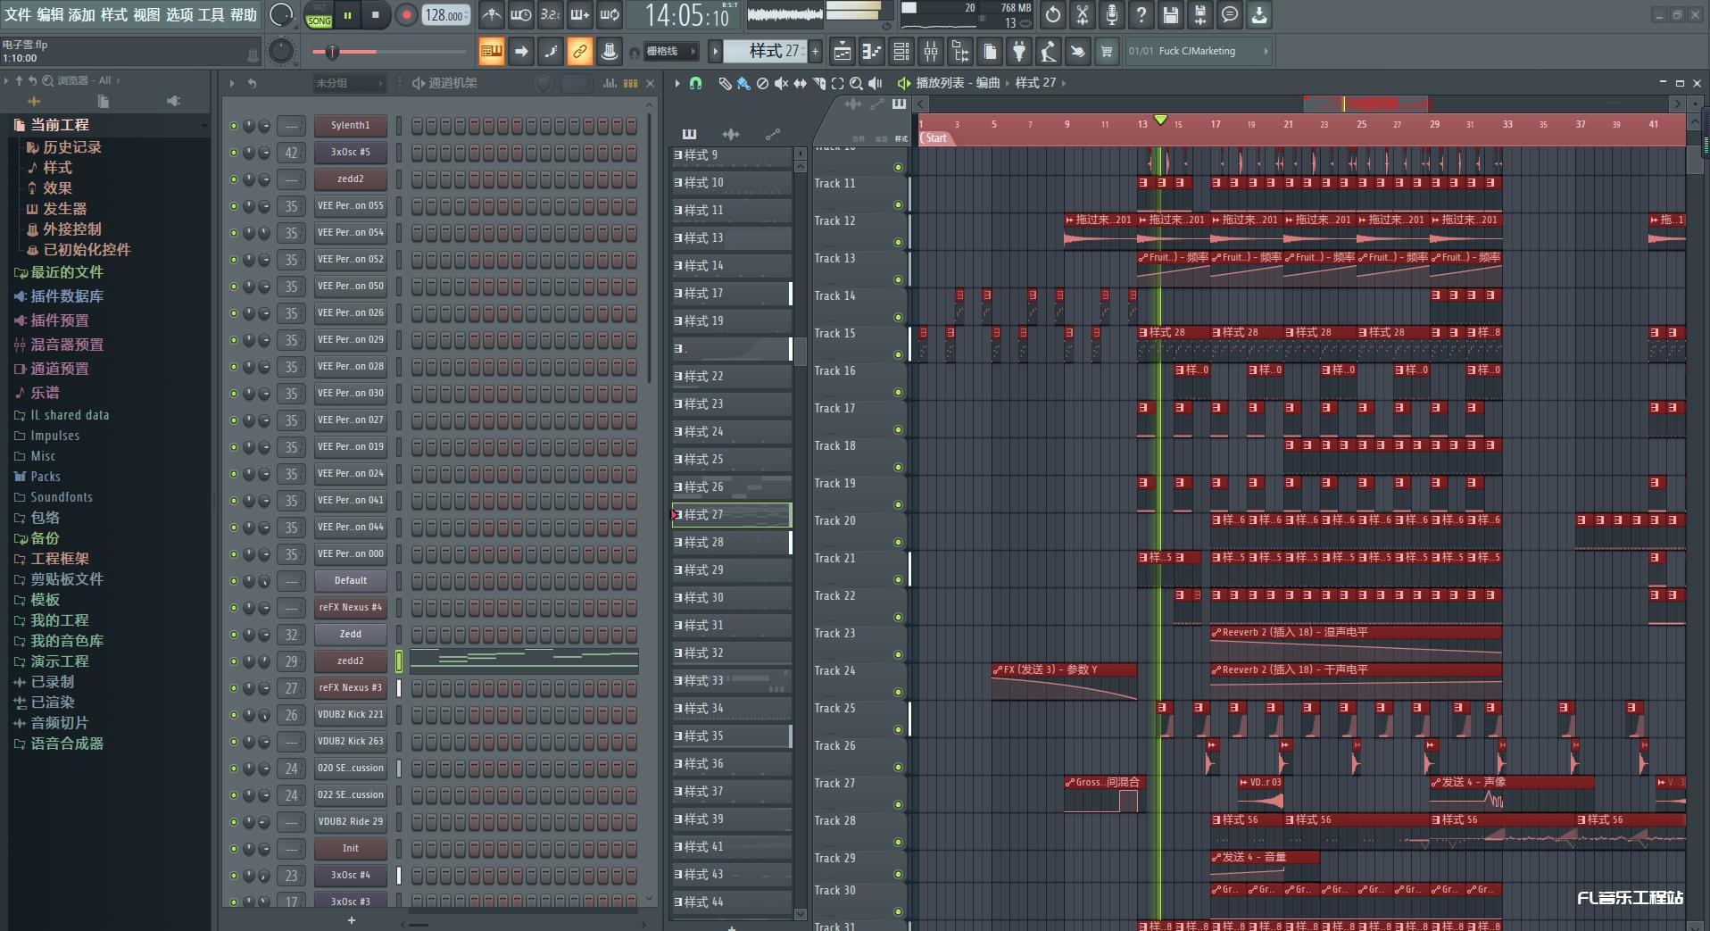Toggle countdown before recording icon
Image resolution: width=1710 pixels, height=931 pixels.
point(551,15)
